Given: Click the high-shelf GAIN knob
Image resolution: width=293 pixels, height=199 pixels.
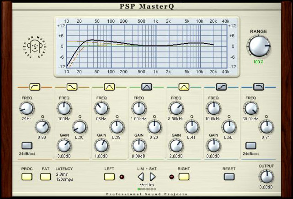Looking at the screenshot, I should [x=213, y=146].
